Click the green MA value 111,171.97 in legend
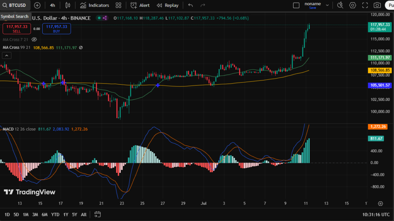 (66, 47)
